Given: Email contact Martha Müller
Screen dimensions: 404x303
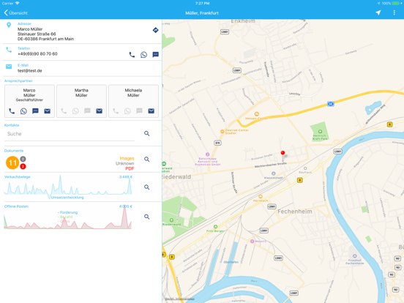Looking at the screenshot, I should (100, 111).
